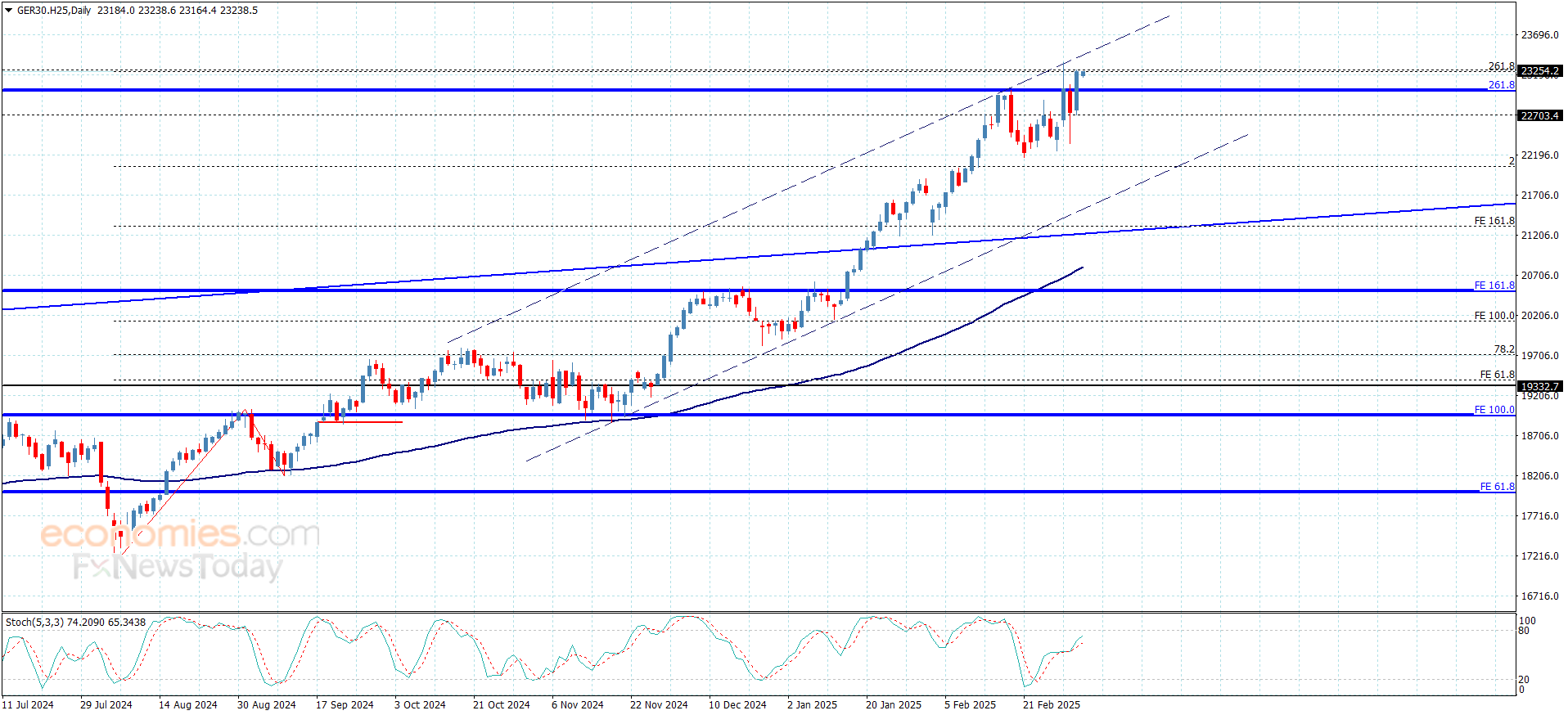
Task: Click the 17216.0 price axis value
Action: tap(1539, 556)
